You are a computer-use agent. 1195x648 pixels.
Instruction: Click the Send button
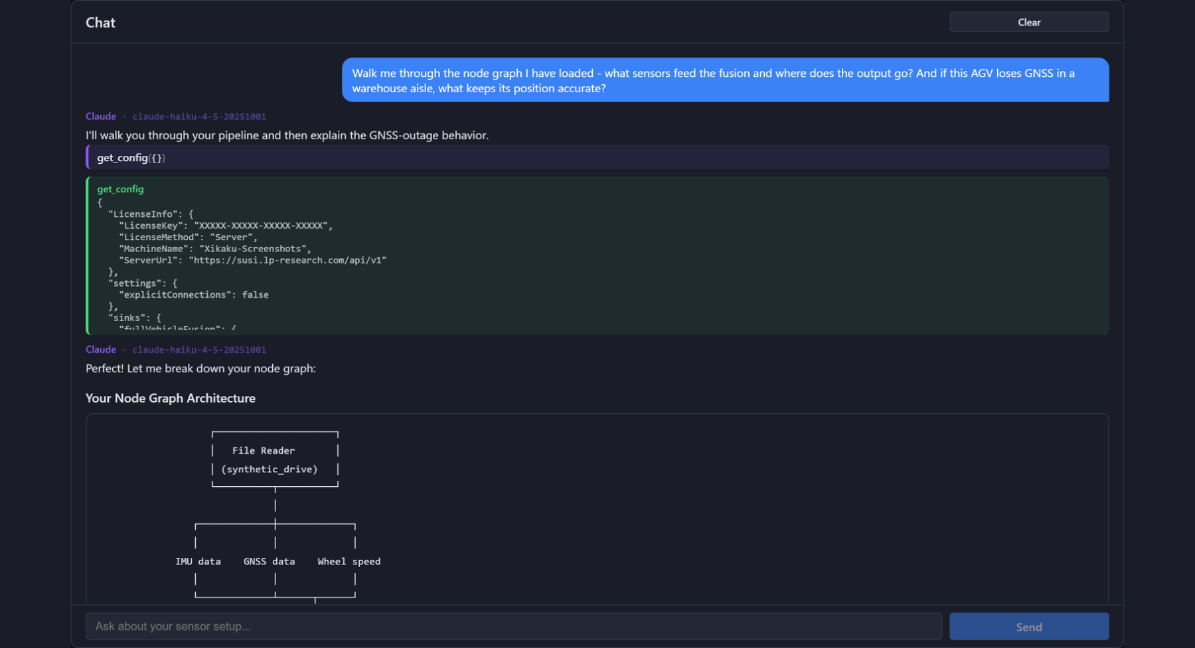click(1028, 627)
